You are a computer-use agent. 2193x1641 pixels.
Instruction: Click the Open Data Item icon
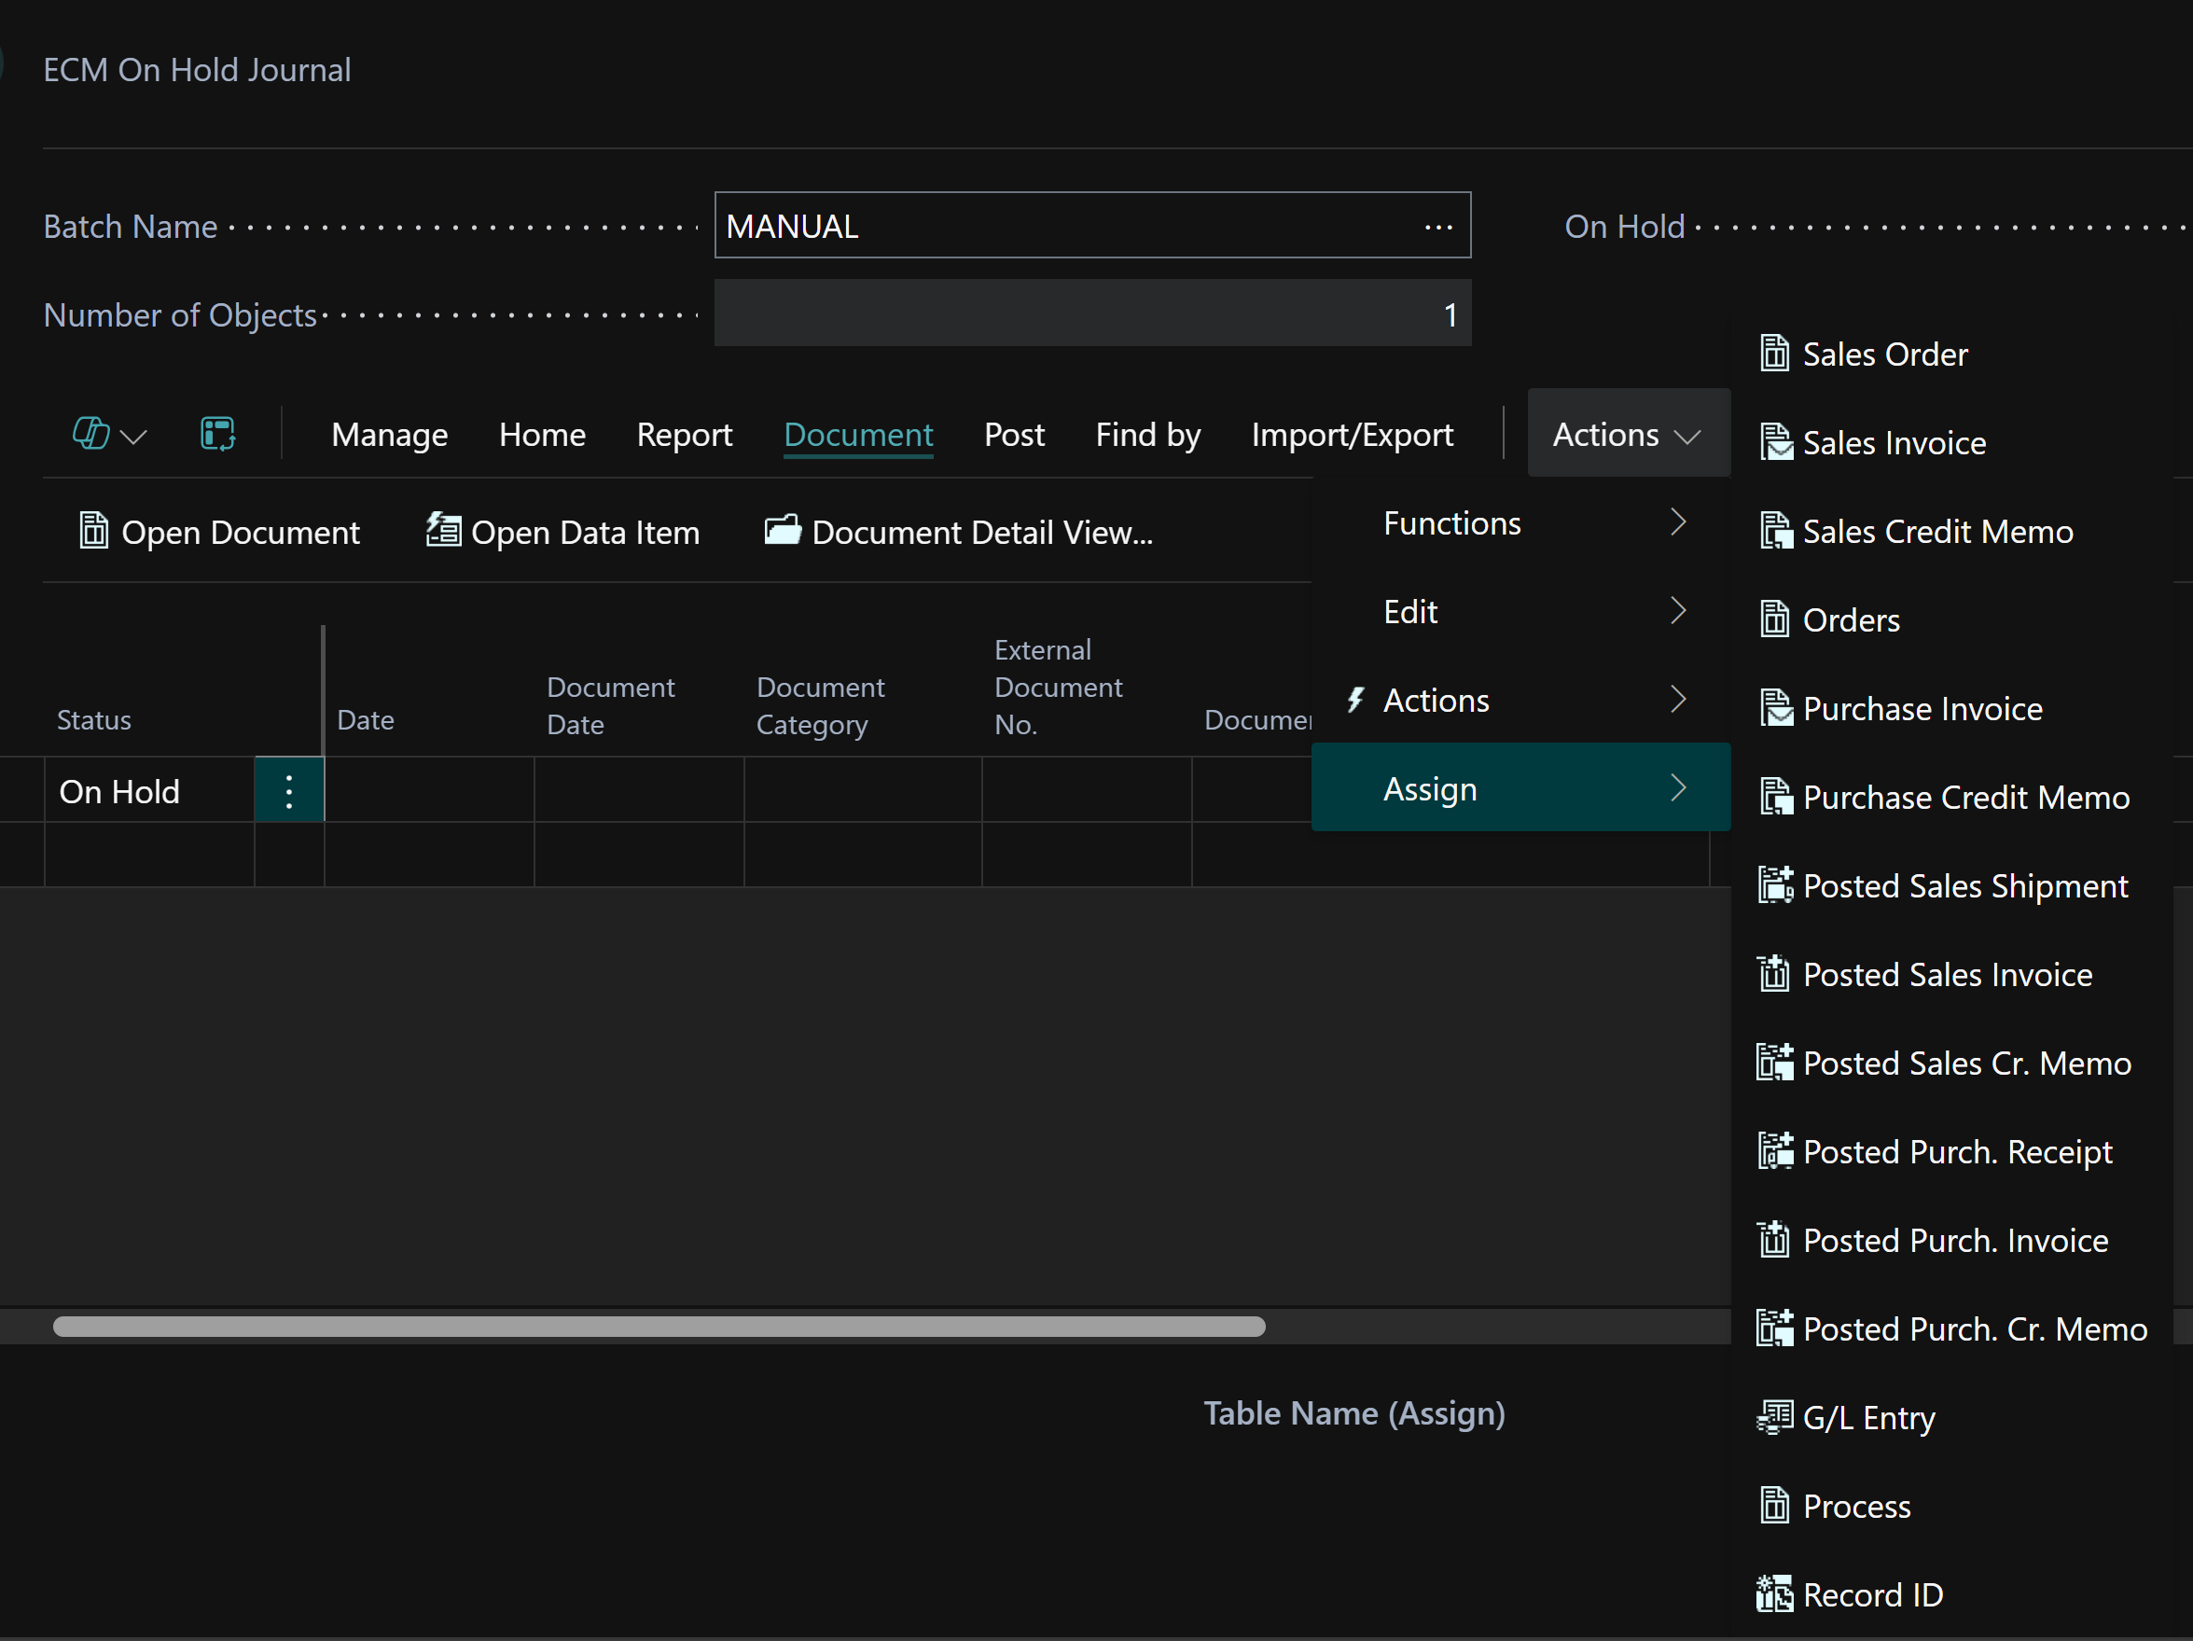point(443,531)
